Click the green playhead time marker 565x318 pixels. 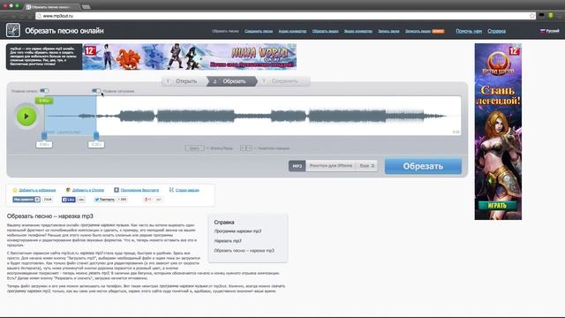44,101
